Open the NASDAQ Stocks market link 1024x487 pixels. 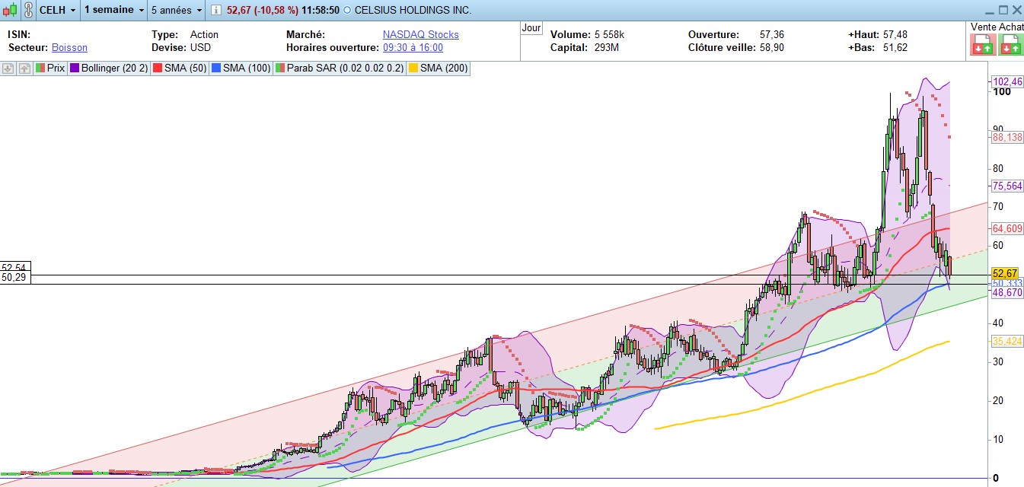pos(420,34)
